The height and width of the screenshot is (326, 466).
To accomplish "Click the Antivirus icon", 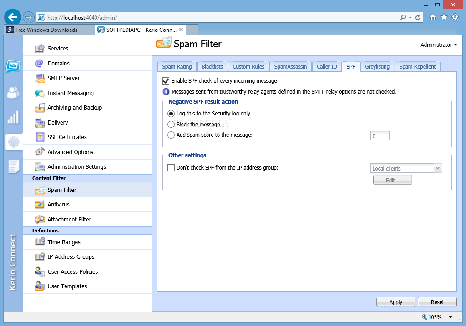I will (40, 204).
